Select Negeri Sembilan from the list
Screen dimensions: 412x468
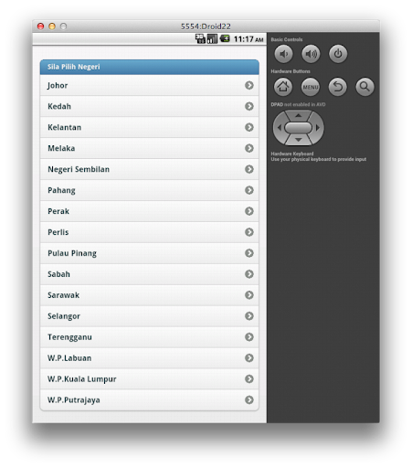coord(149,169)
